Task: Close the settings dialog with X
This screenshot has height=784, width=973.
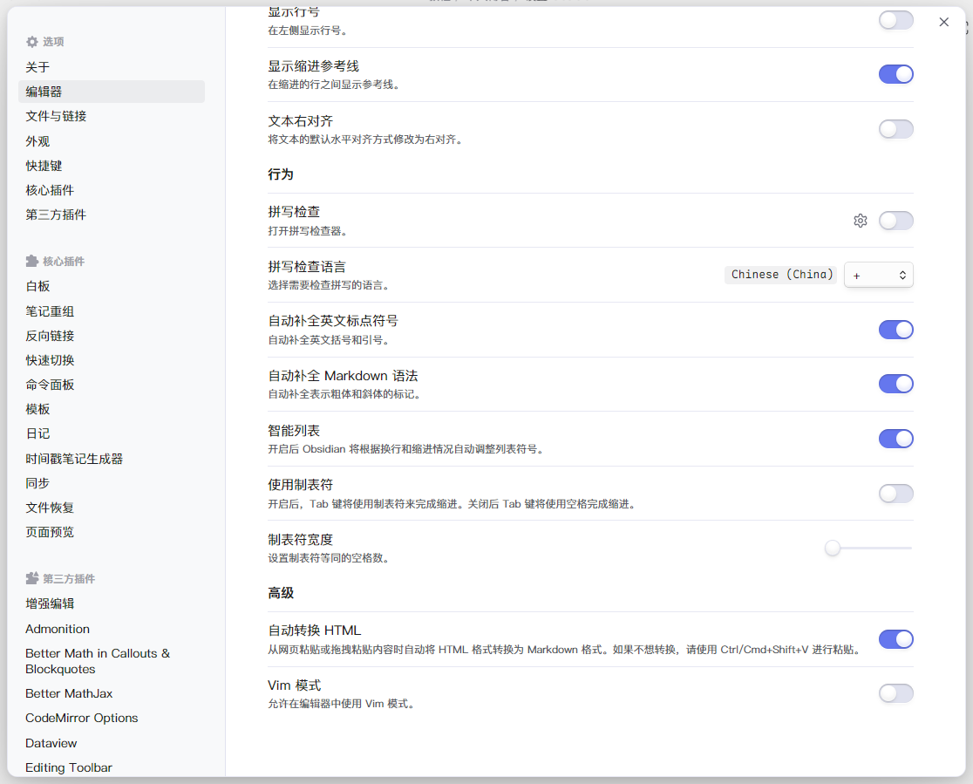Action: click(x=943, y=23)
